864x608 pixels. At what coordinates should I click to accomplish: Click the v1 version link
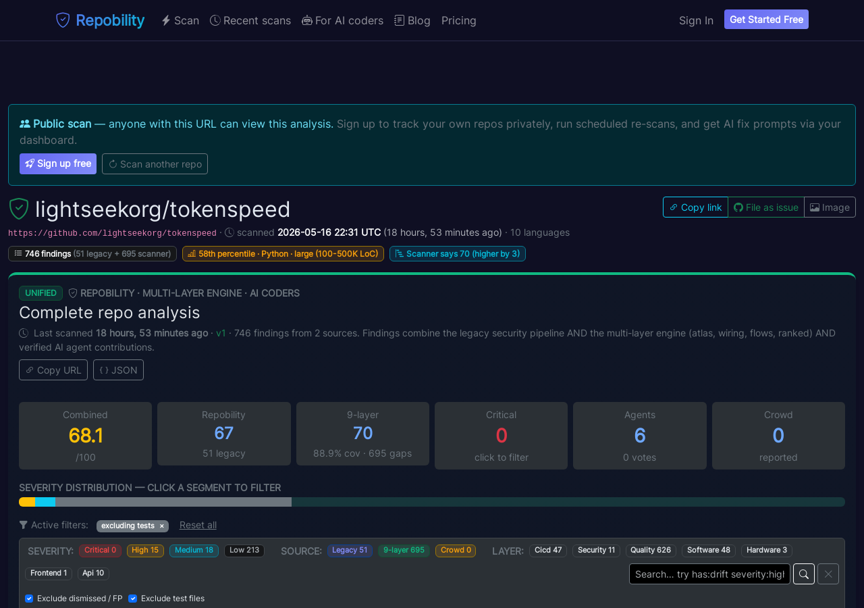(x=221, y=333)
